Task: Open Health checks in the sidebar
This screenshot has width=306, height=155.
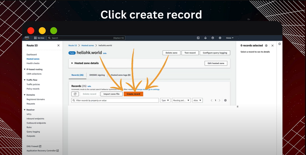Action: pos(33,63)
